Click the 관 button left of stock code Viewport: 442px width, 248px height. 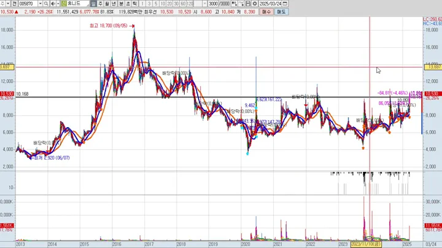(14, 4)
